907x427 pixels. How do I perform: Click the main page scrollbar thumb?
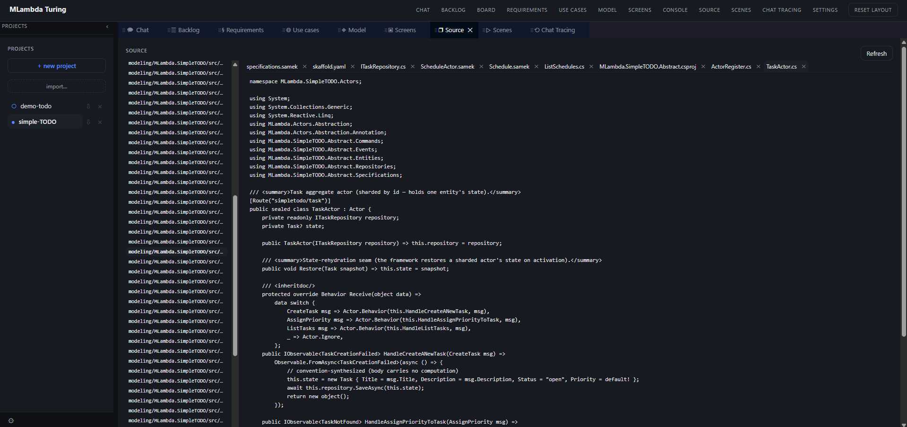point(904,192)
